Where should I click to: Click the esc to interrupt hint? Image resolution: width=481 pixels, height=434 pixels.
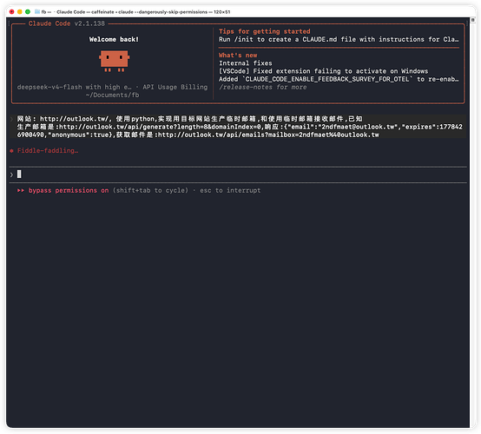click(230, 190)
